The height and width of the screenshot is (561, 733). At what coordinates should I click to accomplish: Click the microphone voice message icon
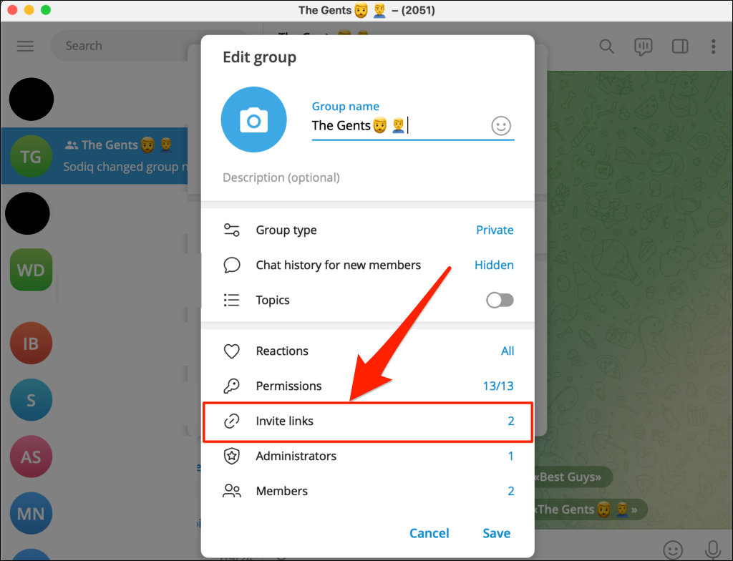click(x=712, y=550)
